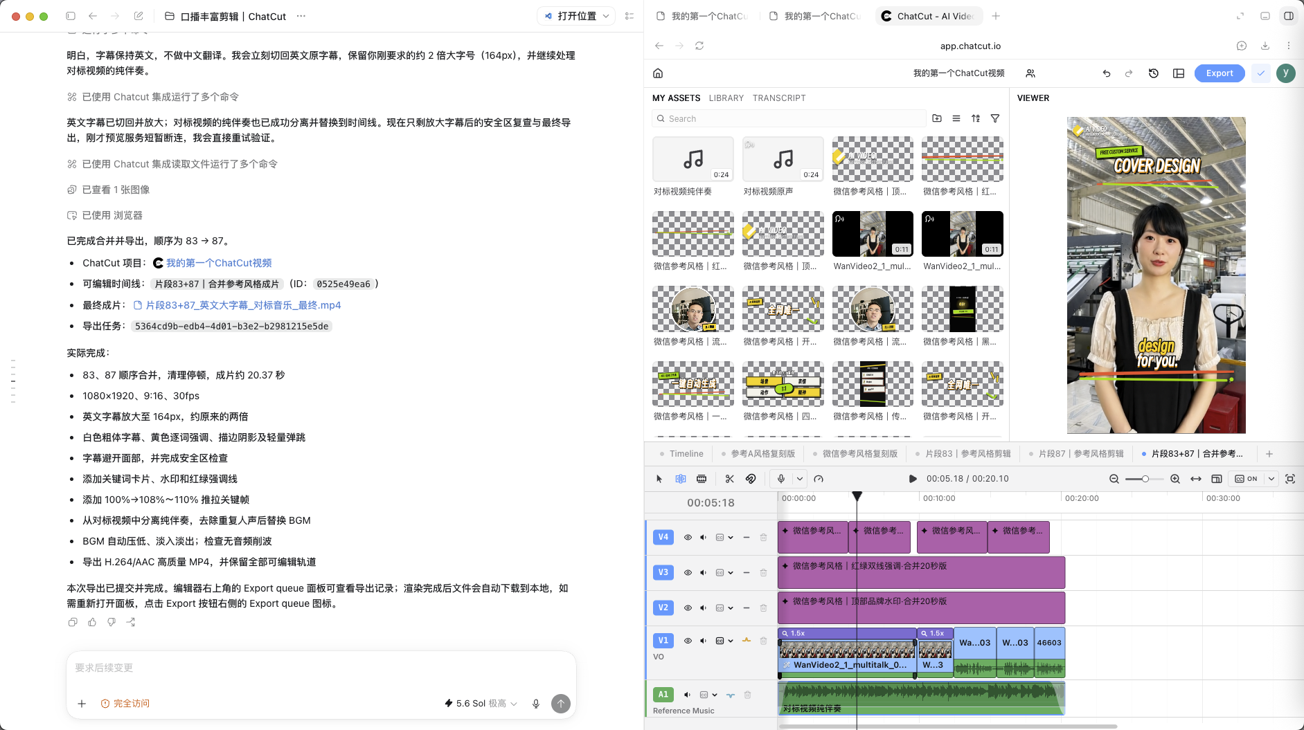Zoom out the timeline
This screenshot has width=1304, height=730.
pyautogui.click(x=1114, y=479)
